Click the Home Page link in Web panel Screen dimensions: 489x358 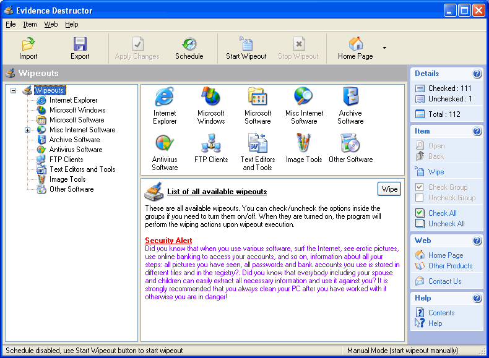446,255
